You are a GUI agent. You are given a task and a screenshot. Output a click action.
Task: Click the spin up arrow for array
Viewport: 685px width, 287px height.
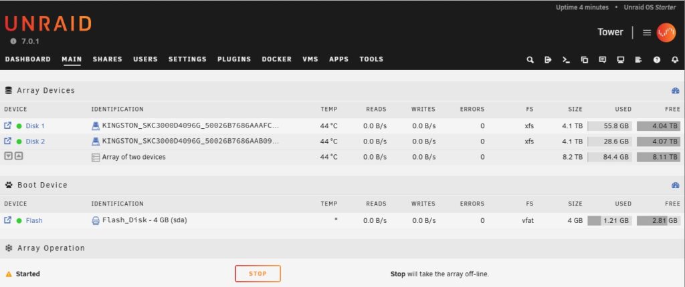(x=18, y=156)
